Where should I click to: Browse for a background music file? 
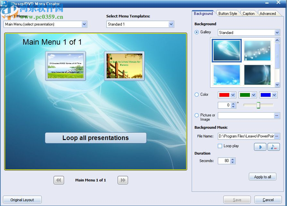pos(277,136)
